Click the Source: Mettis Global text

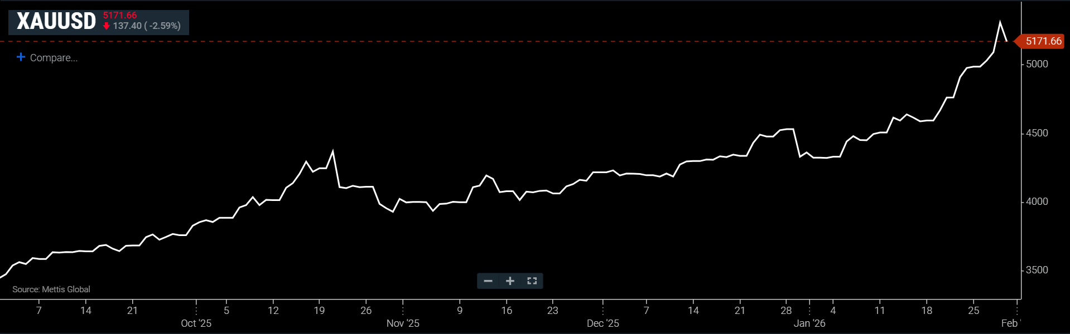(x=51, y=289)
